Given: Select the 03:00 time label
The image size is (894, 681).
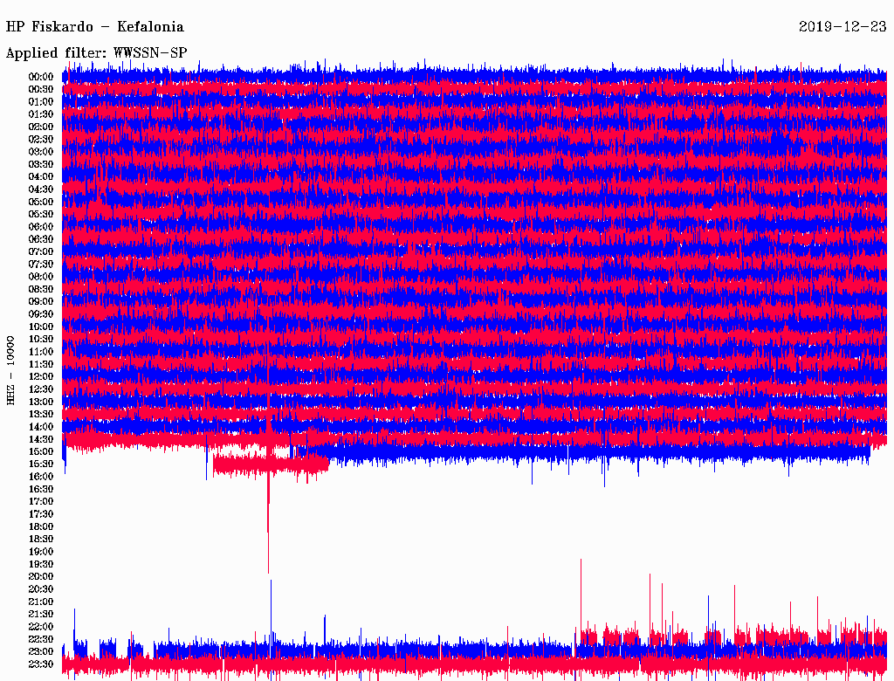Looking at the screenshot, I should click(x=41, y=152).
